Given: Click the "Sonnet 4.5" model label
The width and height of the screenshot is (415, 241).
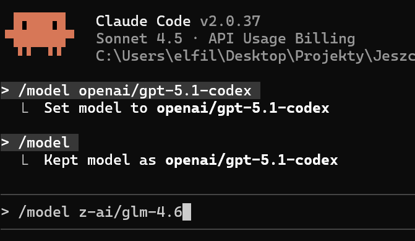Looking at the screenshot, I should (139, 38).
